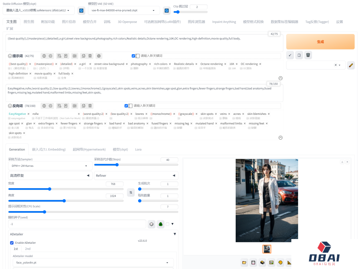360x269 pixels.
Task: Toggle the seed extra checkbox
Action: coord(168,224)
